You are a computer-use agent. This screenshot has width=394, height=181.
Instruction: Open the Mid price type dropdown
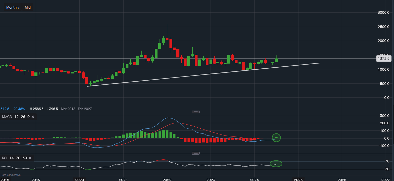tap(28, 7)
